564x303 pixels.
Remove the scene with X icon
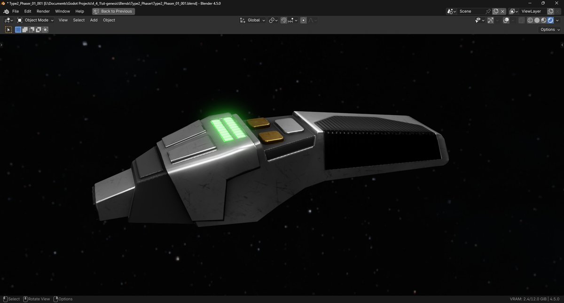[x=502, y=11]
